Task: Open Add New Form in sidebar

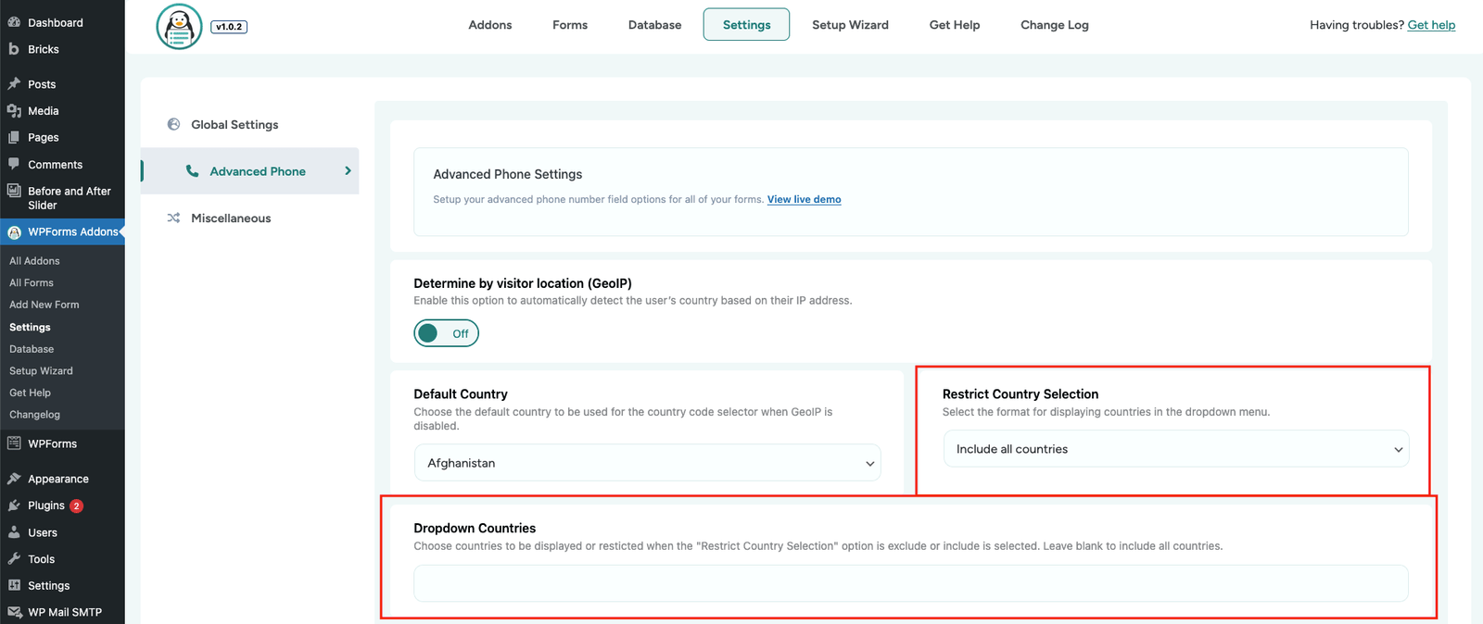Action: 44,305
